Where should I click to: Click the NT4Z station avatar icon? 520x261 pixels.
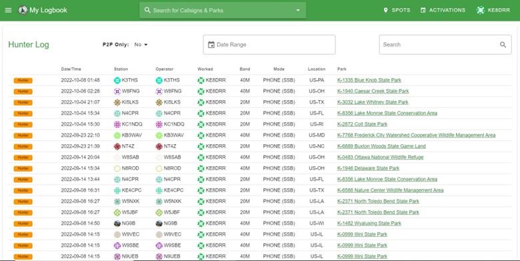coord(117,146)
